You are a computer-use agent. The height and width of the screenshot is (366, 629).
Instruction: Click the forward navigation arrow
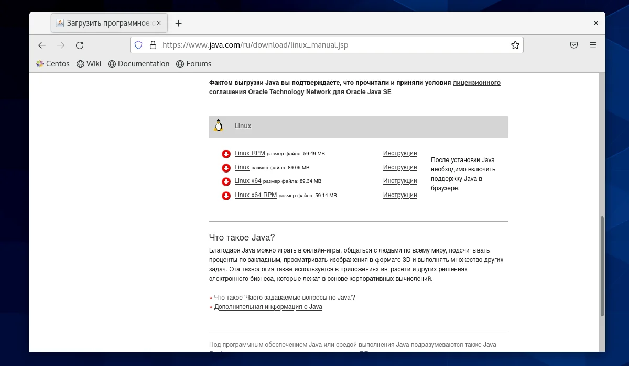click(61, 45)
